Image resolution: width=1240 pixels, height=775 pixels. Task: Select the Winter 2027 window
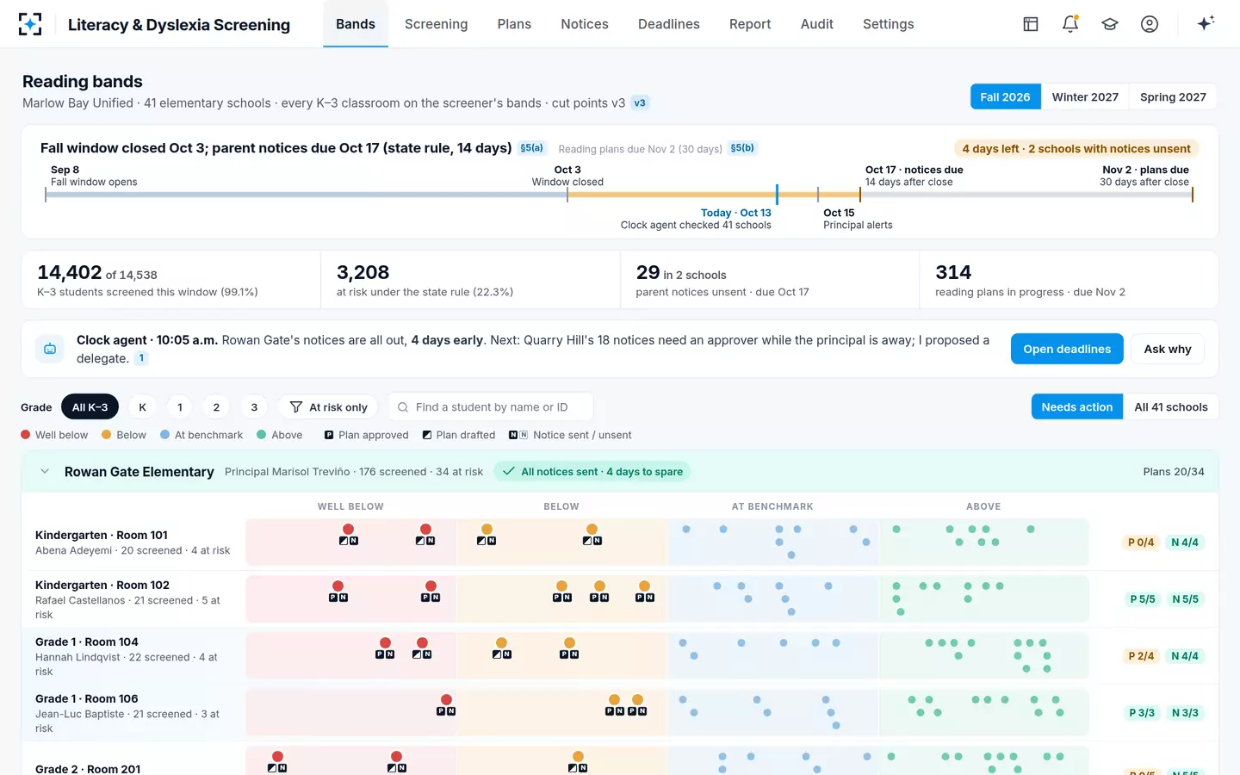pyautogui.click(x=1085, y=96)
